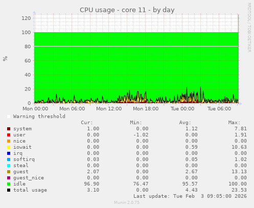Click the 'iowait' legend label

pos(22,147)
